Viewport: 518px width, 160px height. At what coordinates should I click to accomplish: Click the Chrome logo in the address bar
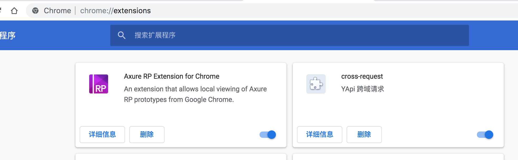35,11
